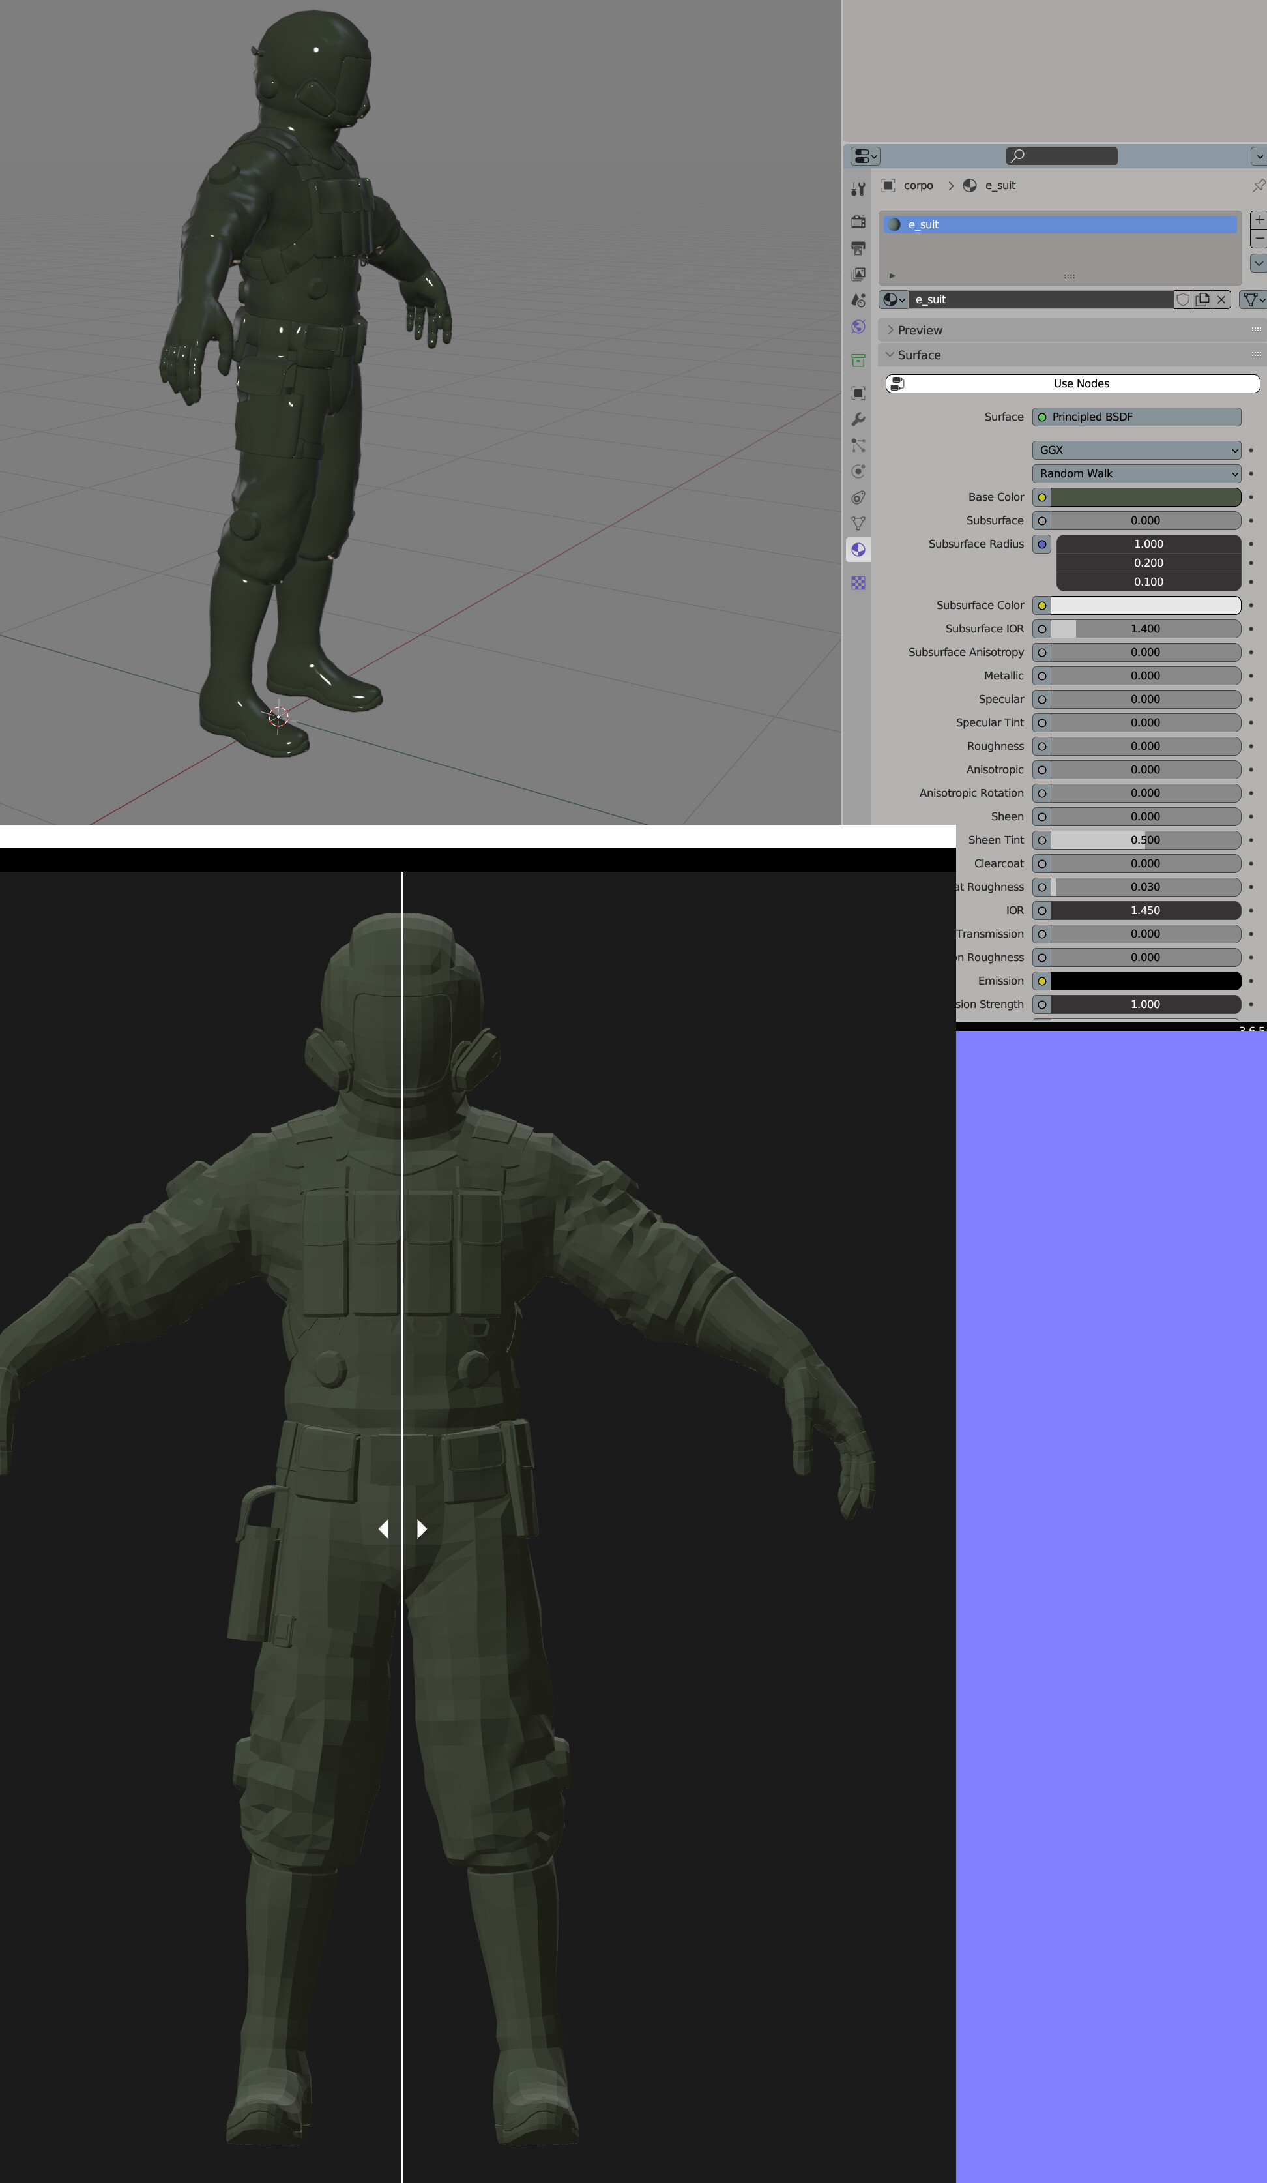1267x2183 pixels.
Task: Select the e_suit material slot
Action: 1060,224
